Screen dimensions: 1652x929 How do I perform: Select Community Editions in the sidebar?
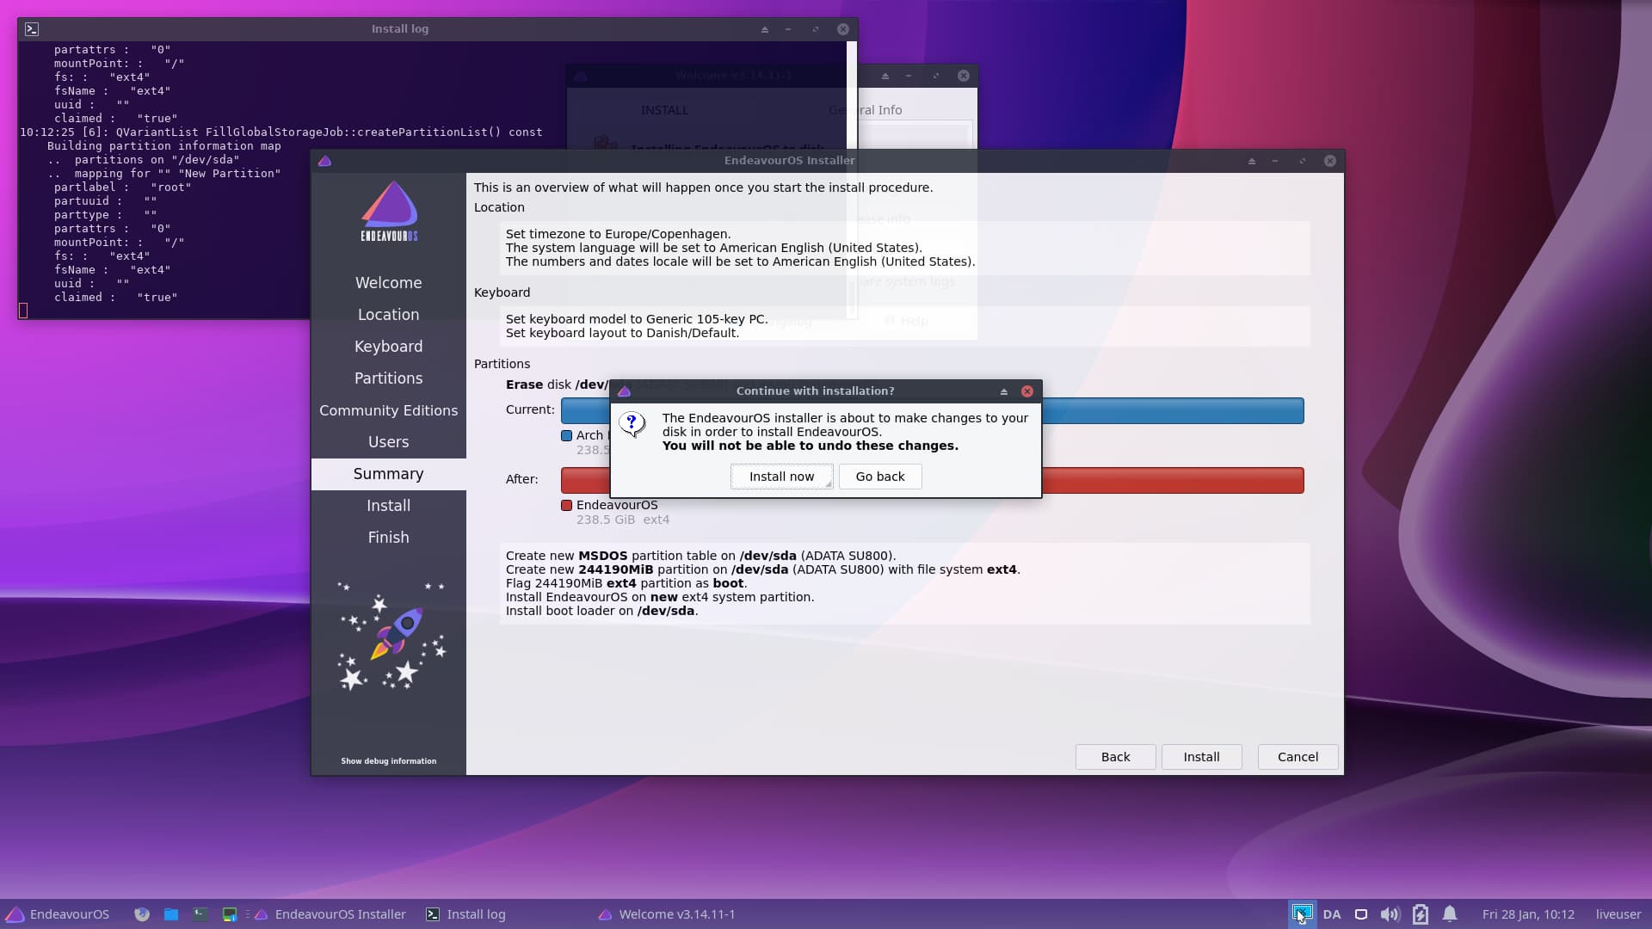pyautogui.click(x=388, y=410)
